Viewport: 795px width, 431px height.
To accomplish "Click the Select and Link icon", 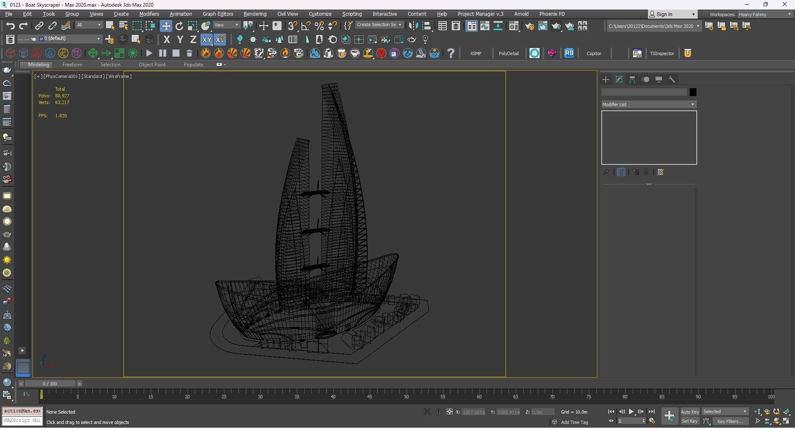I will [39, 26].
